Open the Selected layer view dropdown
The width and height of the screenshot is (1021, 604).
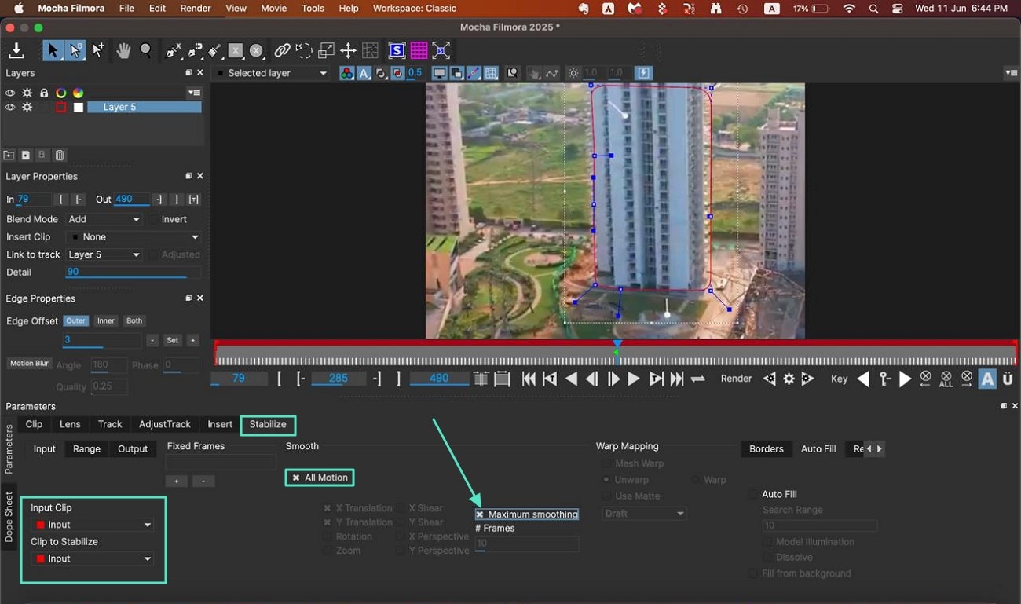(272, 73)
